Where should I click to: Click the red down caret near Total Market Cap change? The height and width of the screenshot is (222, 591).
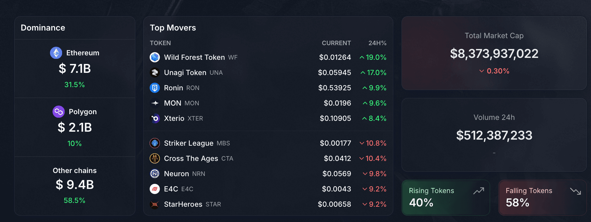[x=481, y=71]
